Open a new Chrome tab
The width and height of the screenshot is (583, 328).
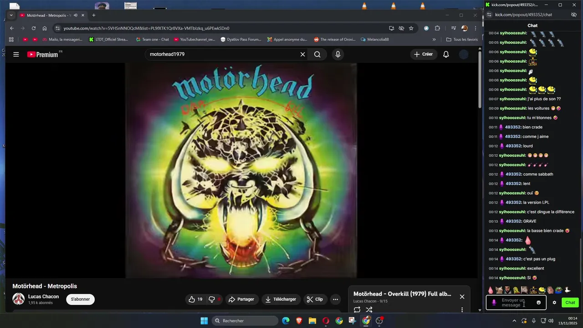coord(94,15)
